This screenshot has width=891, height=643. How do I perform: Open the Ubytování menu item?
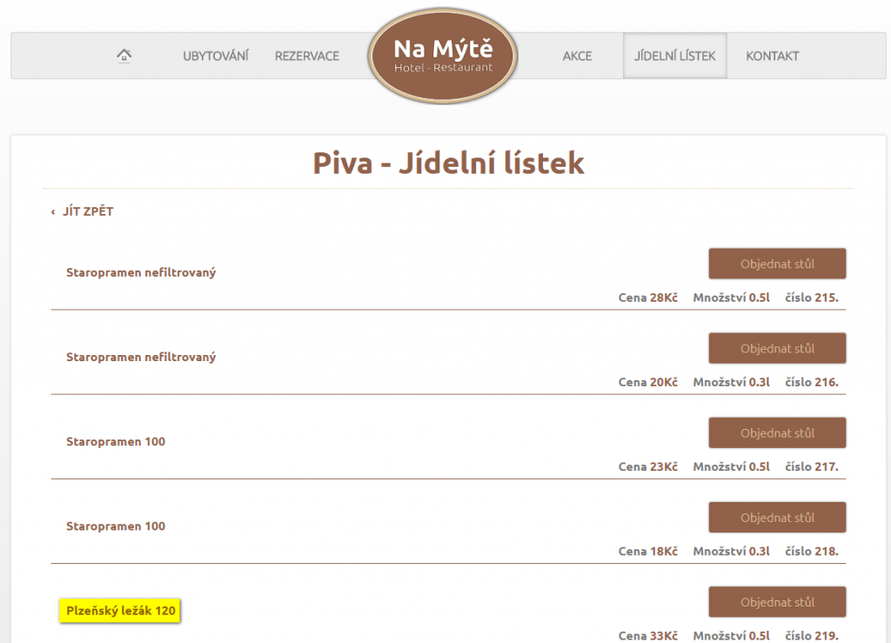[216, 56]
